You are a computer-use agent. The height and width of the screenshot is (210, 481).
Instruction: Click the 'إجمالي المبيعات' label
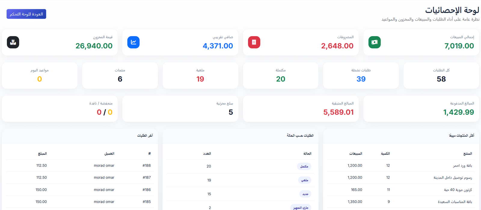(x=462, y=37)
